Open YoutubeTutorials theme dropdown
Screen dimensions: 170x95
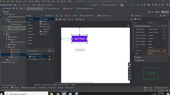pos(88,16)
